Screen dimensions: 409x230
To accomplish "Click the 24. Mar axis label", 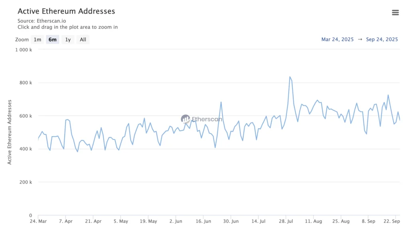I will (x=37, y=221).
